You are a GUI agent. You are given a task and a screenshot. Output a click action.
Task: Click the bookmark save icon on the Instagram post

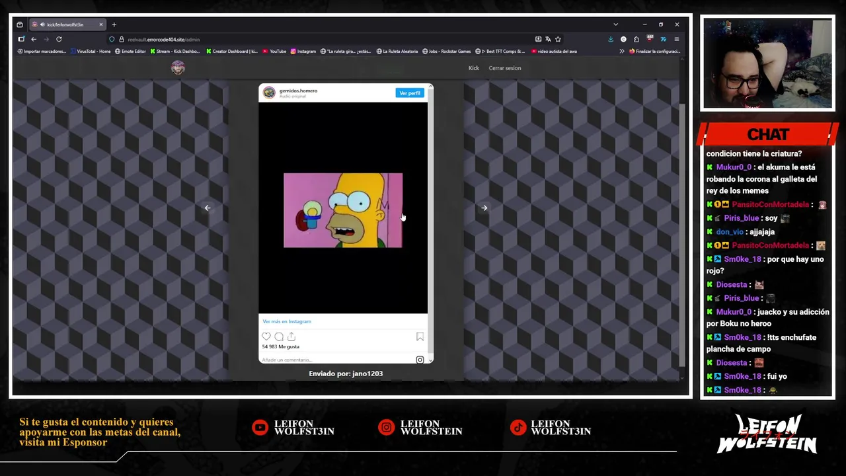tap(420, 337)
